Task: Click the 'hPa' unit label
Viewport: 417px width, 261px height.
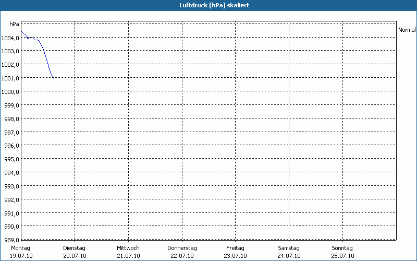Action: pyautogui.click(x=15, y=24)
